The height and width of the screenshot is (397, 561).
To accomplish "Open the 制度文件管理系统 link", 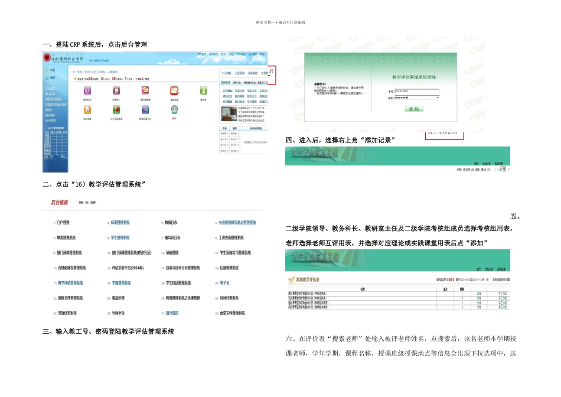I will 70,298.
